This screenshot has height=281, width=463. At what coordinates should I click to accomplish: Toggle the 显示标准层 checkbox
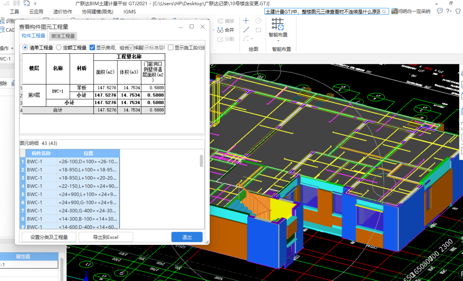(x=131, y=48)
